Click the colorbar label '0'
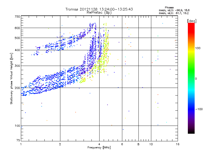This screenshot has height=157, width=209. pos(196,79)
